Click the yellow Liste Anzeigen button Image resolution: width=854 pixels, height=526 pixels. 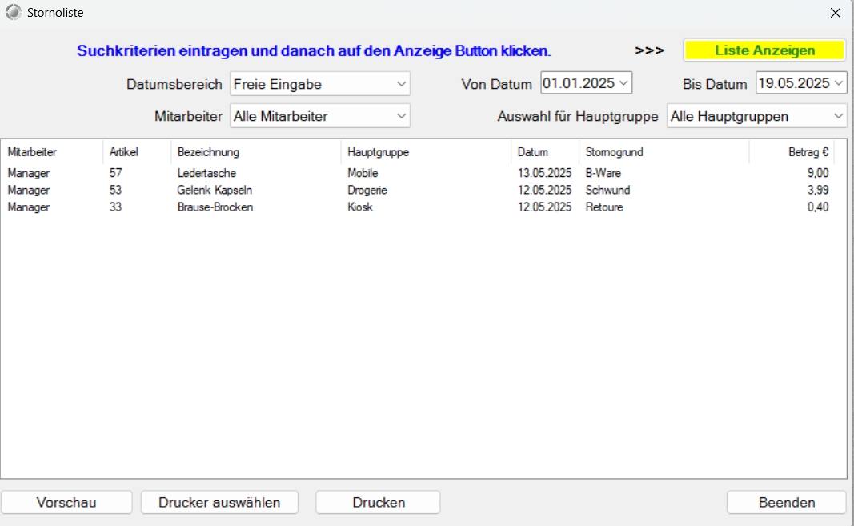click(764, 50)
